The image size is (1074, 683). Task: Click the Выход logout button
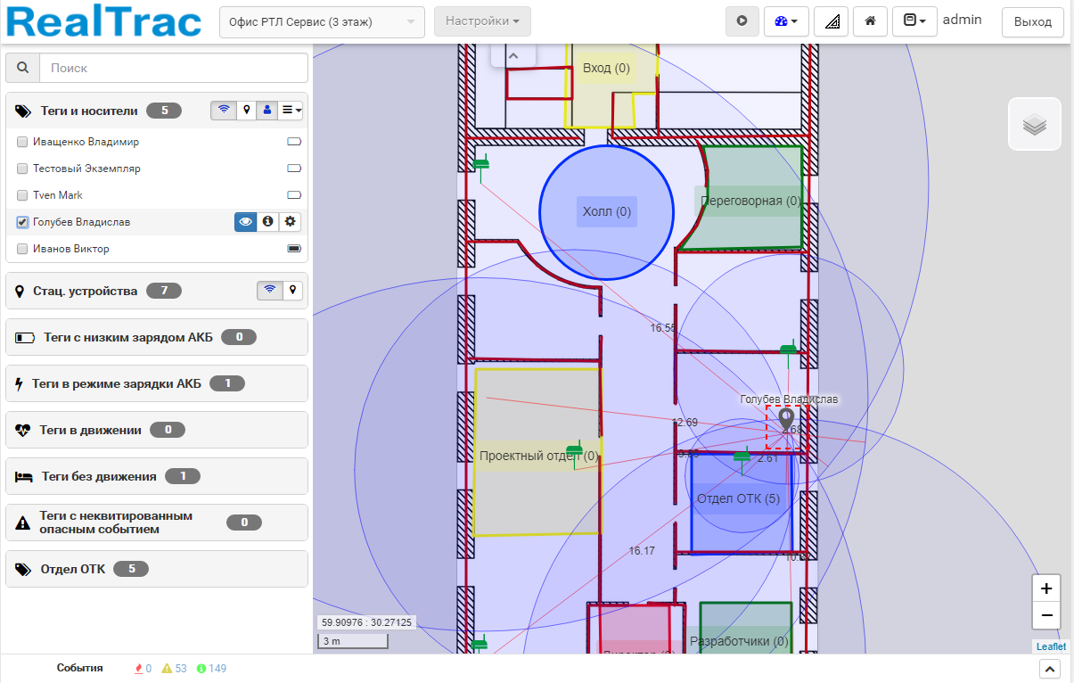[x=1033, y=21]
